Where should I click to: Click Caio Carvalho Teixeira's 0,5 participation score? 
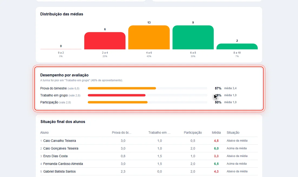[193, 141]
